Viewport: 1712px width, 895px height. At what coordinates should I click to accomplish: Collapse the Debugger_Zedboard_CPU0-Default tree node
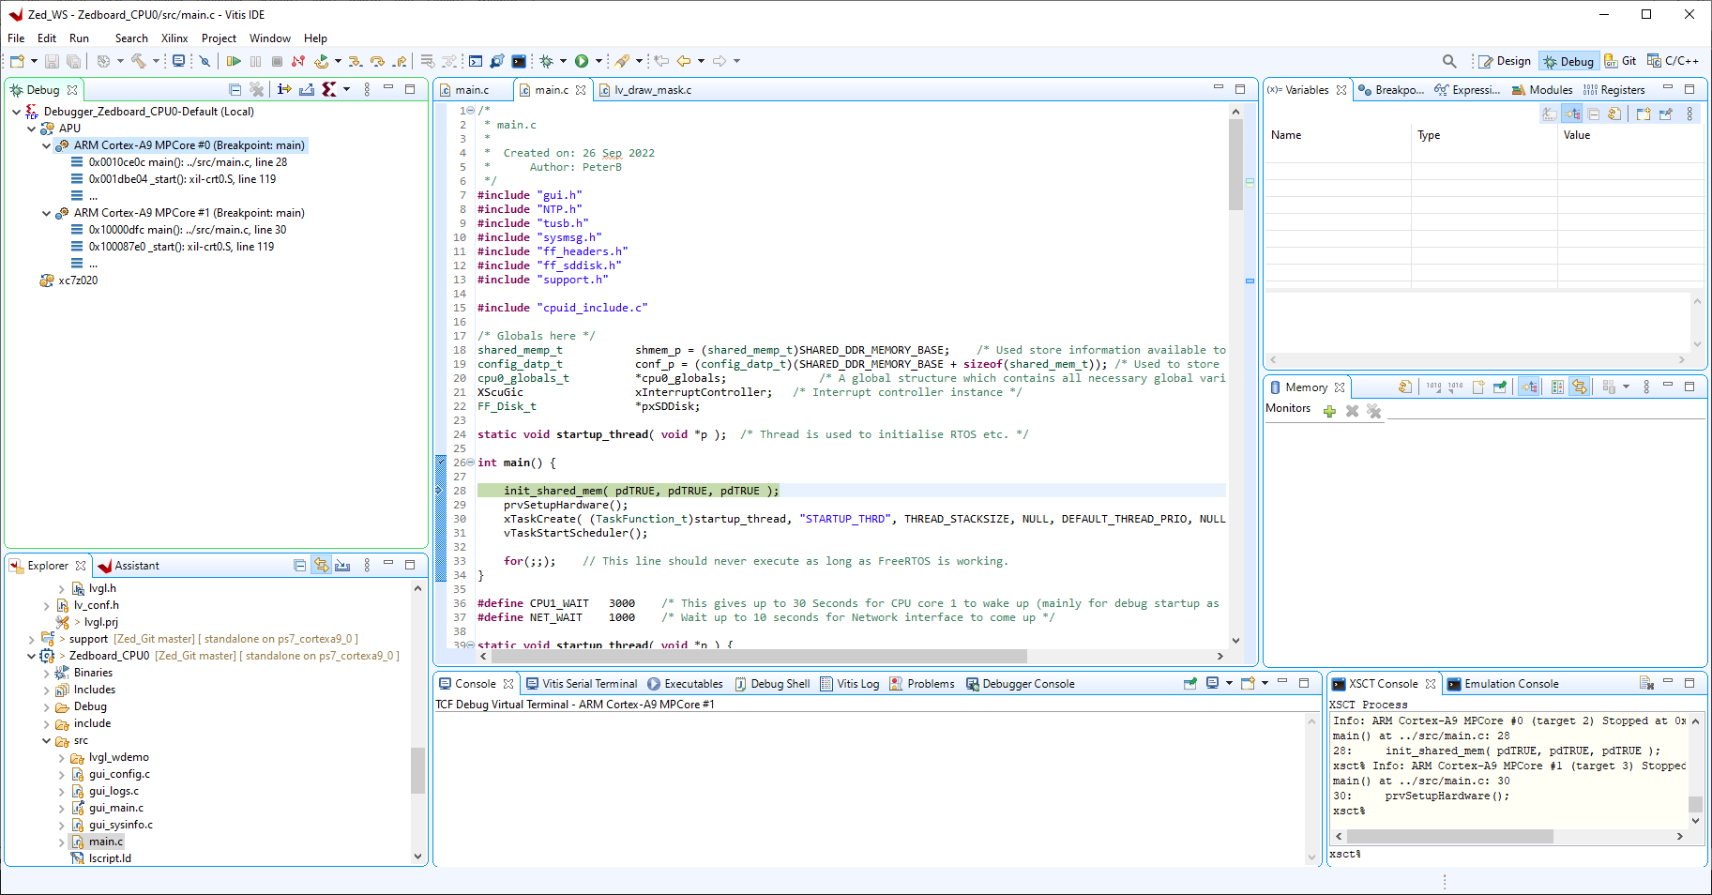point(16,112)
